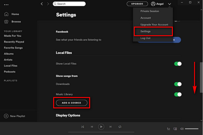Open Favorite Songs in library
This screenshot has width=203, height=135.
coord(13,48)
